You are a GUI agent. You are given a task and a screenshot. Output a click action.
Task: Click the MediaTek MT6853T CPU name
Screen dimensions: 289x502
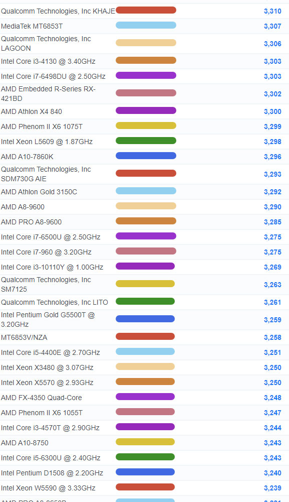[x=32, y=26]
